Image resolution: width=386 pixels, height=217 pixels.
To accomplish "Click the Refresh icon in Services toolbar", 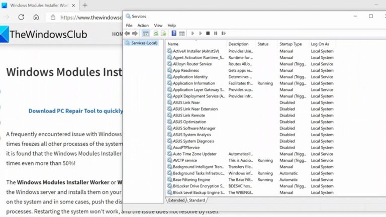I will pos(156,33).
